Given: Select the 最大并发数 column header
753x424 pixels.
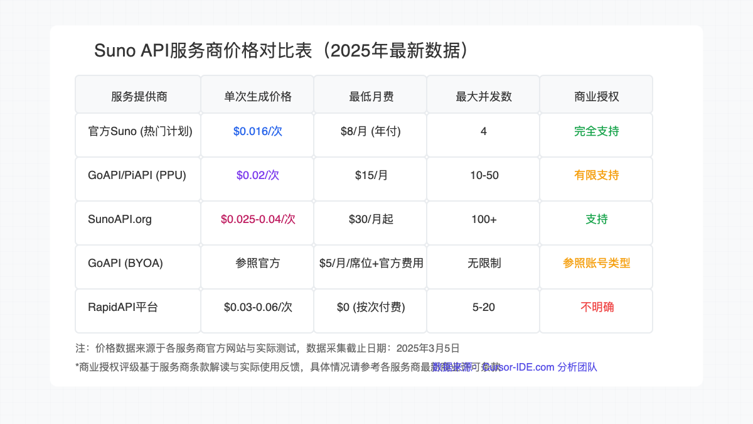Looking at the screenshot, I should click(483, 96).
